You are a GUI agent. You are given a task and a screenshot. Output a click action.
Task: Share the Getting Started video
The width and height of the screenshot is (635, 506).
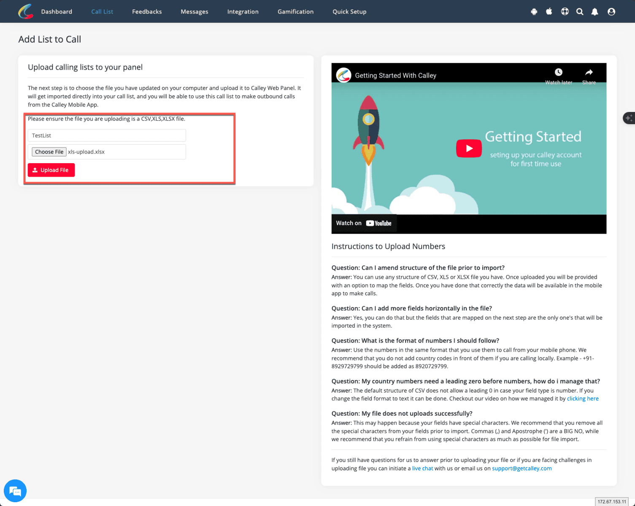point(589,76)
